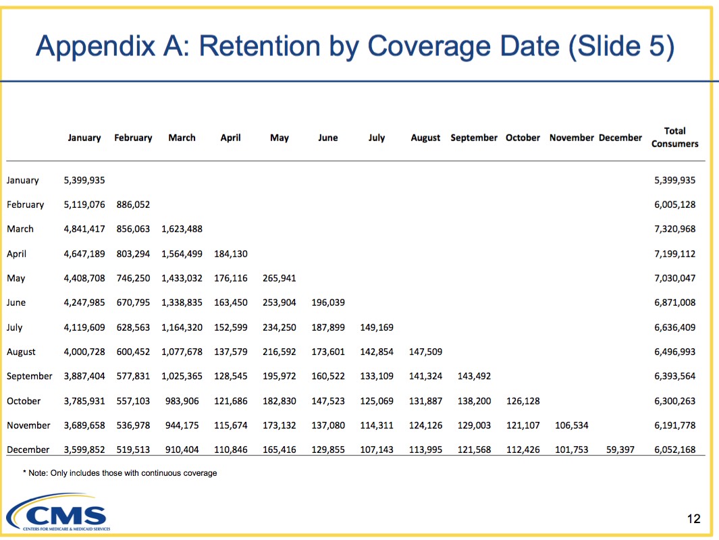Select the 'October' row label
The width and height of the screenshot is (719, 540).
pos(24,401)
